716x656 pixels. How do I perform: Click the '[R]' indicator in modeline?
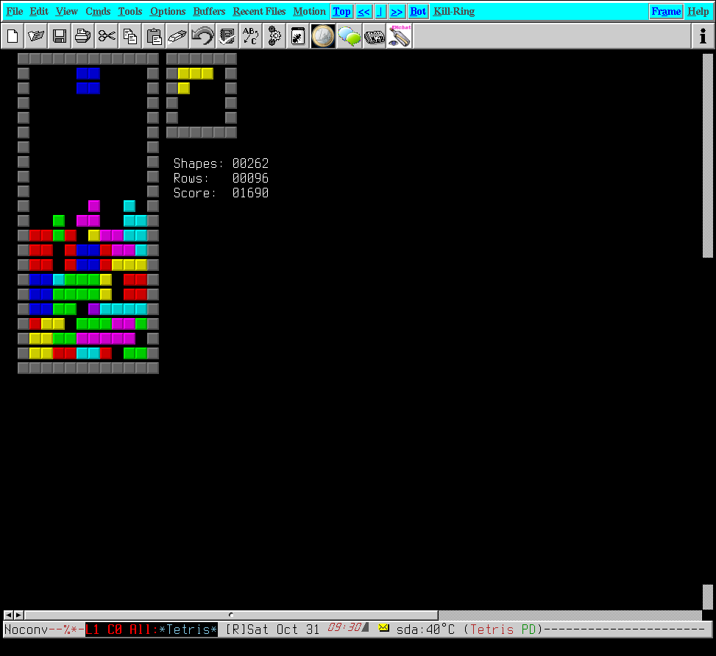[x=235, y=629]
